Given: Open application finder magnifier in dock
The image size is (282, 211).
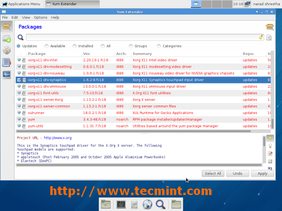Looking at the screenshot, I should (x=161, y=204).
